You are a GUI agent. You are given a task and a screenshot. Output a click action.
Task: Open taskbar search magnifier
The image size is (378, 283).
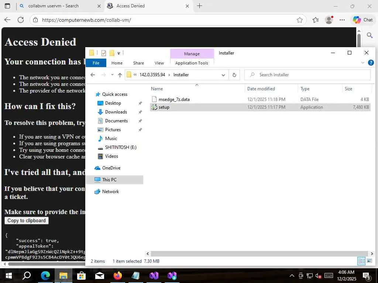coord(27,276)
